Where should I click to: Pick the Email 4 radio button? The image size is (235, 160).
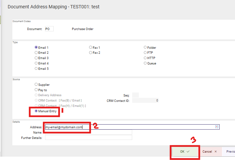click(x=36, y=63)
